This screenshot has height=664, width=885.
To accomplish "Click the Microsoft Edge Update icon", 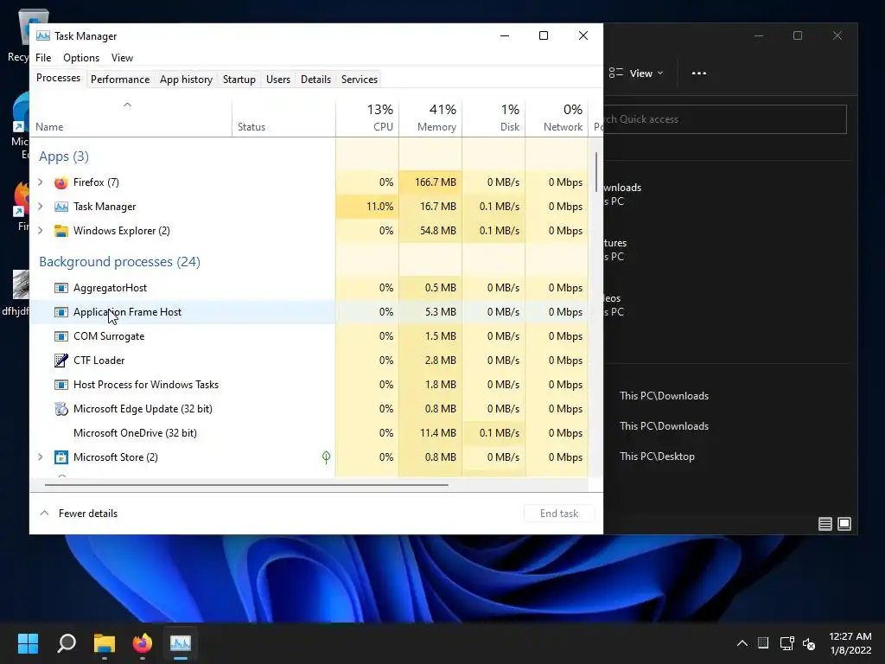I will 61,409.
